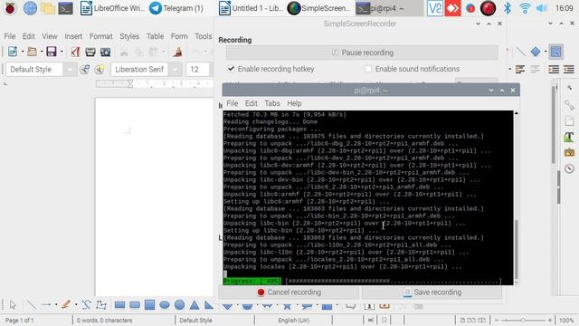
Task: Click the Save floppy icon in Writer
Action: tap(52, 52)
